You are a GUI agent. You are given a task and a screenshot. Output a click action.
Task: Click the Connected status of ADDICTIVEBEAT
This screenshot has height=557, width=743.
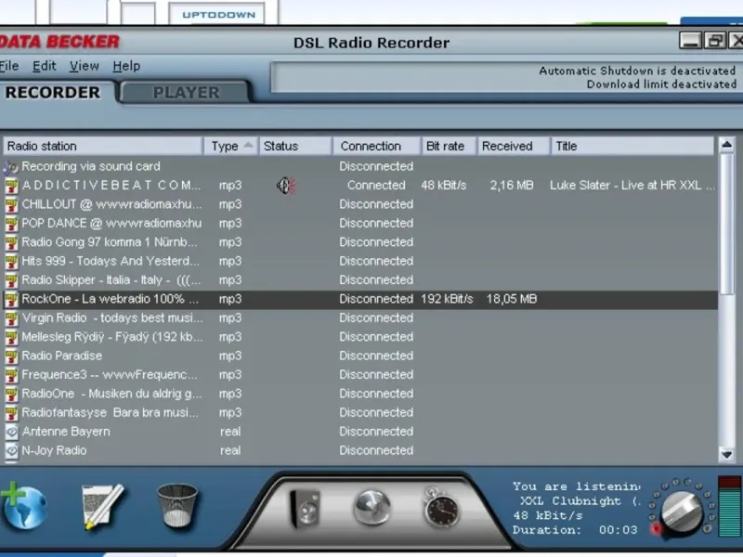click(376, 185)
